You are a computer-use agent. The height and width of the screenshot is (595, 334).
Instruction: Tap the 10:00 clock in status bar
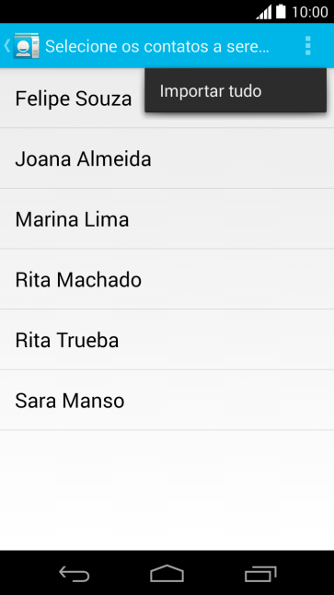[310, 12]
